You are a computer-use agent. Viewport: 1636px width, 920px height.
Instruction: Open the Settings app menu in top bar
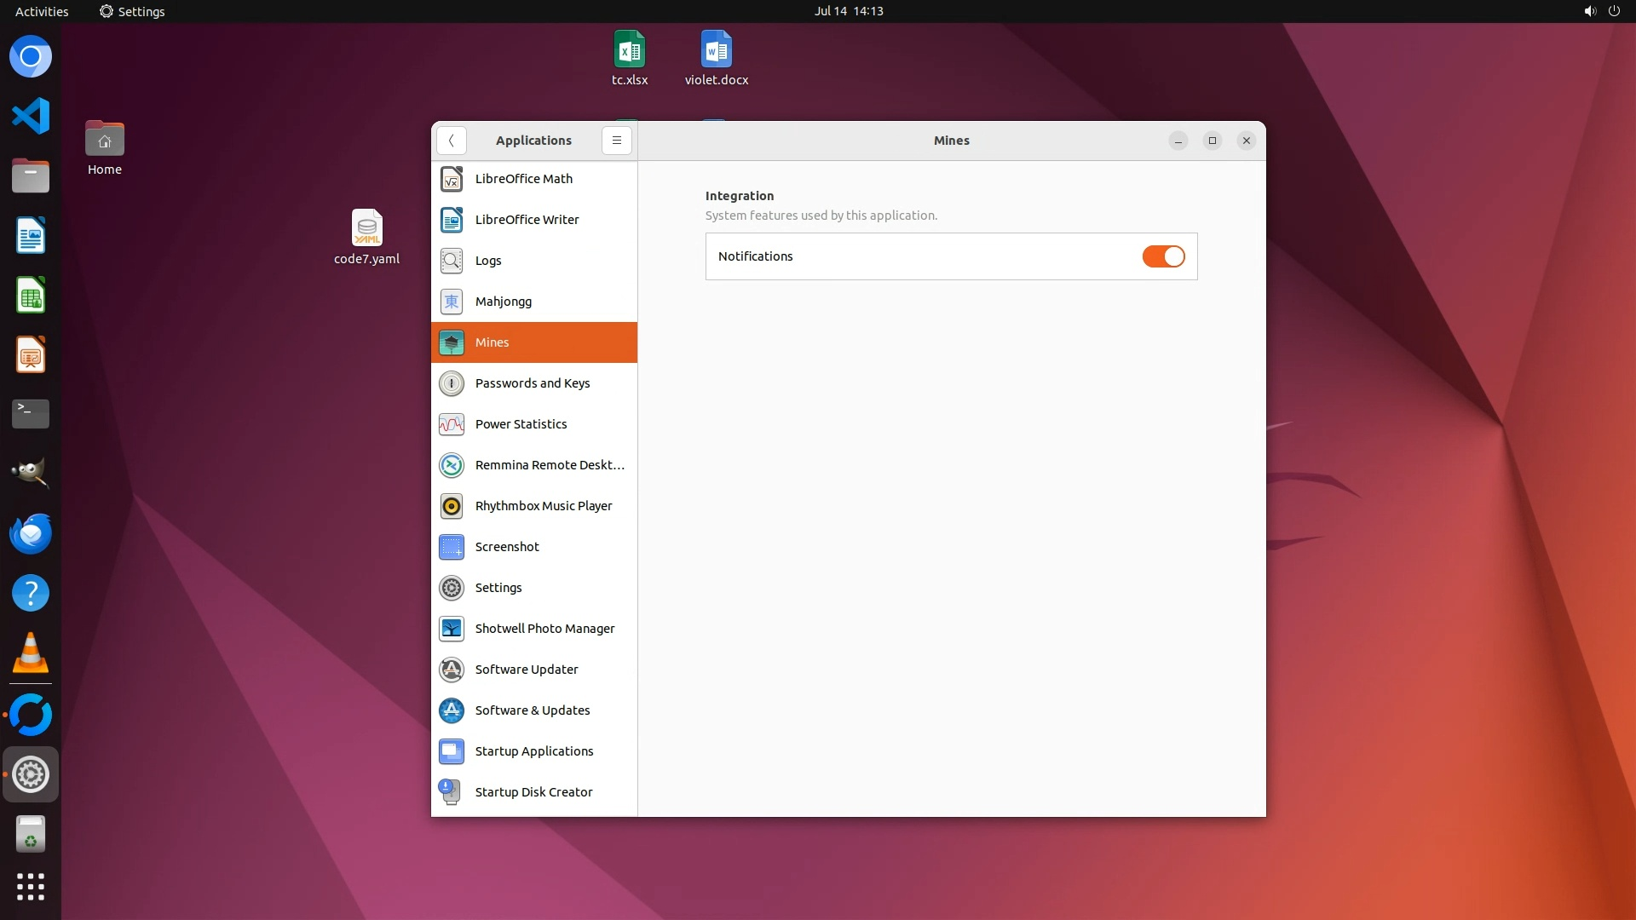point(132,11)
